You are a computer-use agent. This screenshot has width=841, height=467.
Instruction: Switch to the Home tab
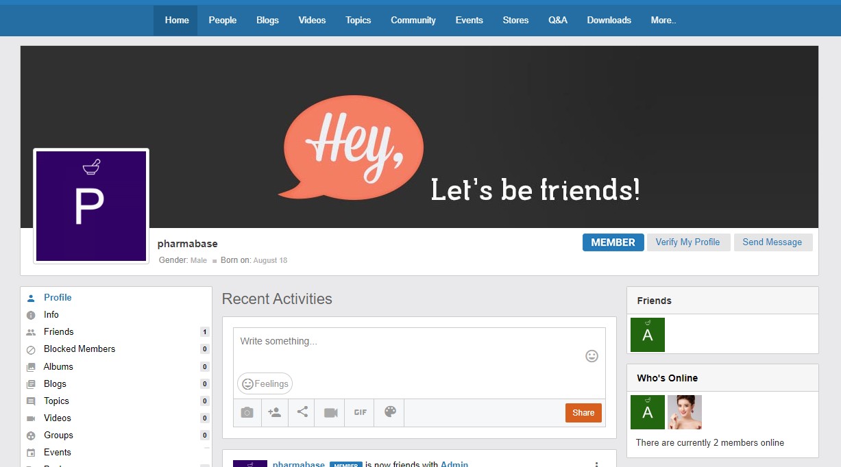[x=175, y=20]
